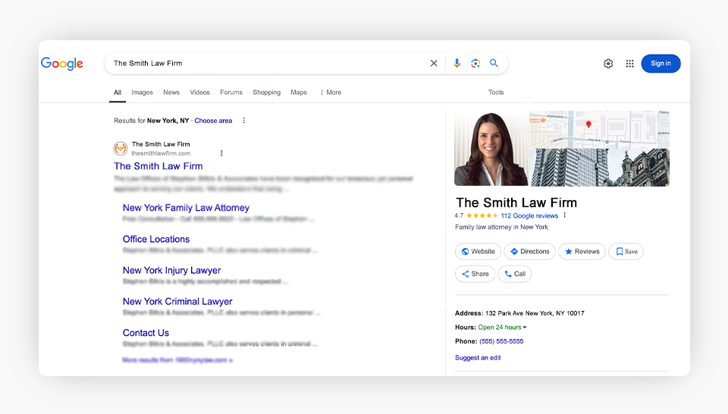The width and height of the screenshot is (728, 414).
Task: Click the Save button
Action: tap(626, 252)
